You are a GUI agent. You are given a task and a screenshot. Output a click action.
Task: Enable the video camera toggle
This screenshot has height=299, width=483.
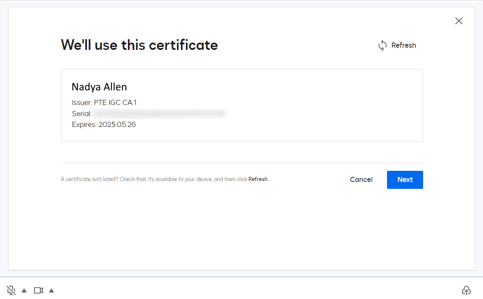click(x=38, y=290)
